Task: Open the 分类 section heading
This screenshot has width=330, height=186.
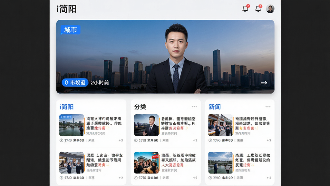Action: click(x=140, y=107)
